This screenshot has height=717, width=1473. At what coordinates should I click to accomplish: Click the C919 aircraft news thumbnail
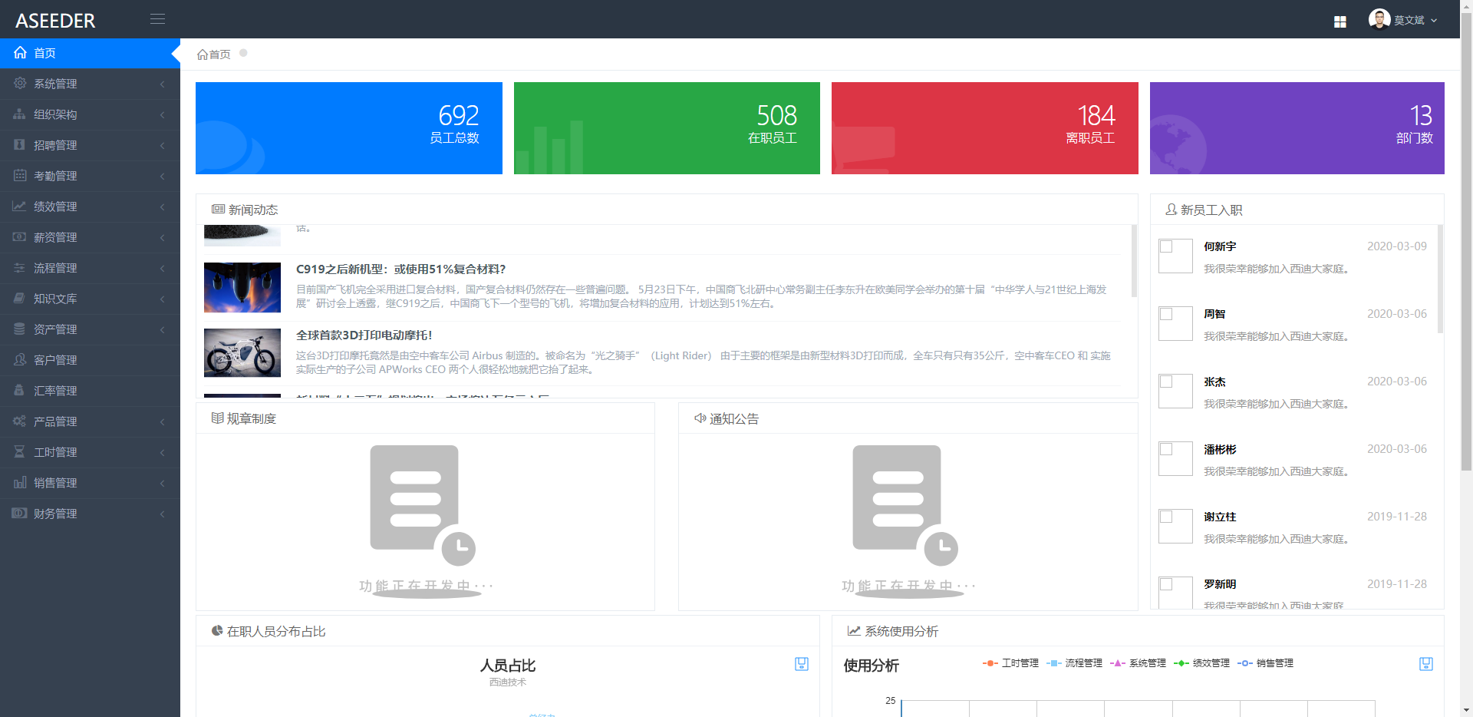click(x=242, y=287)
